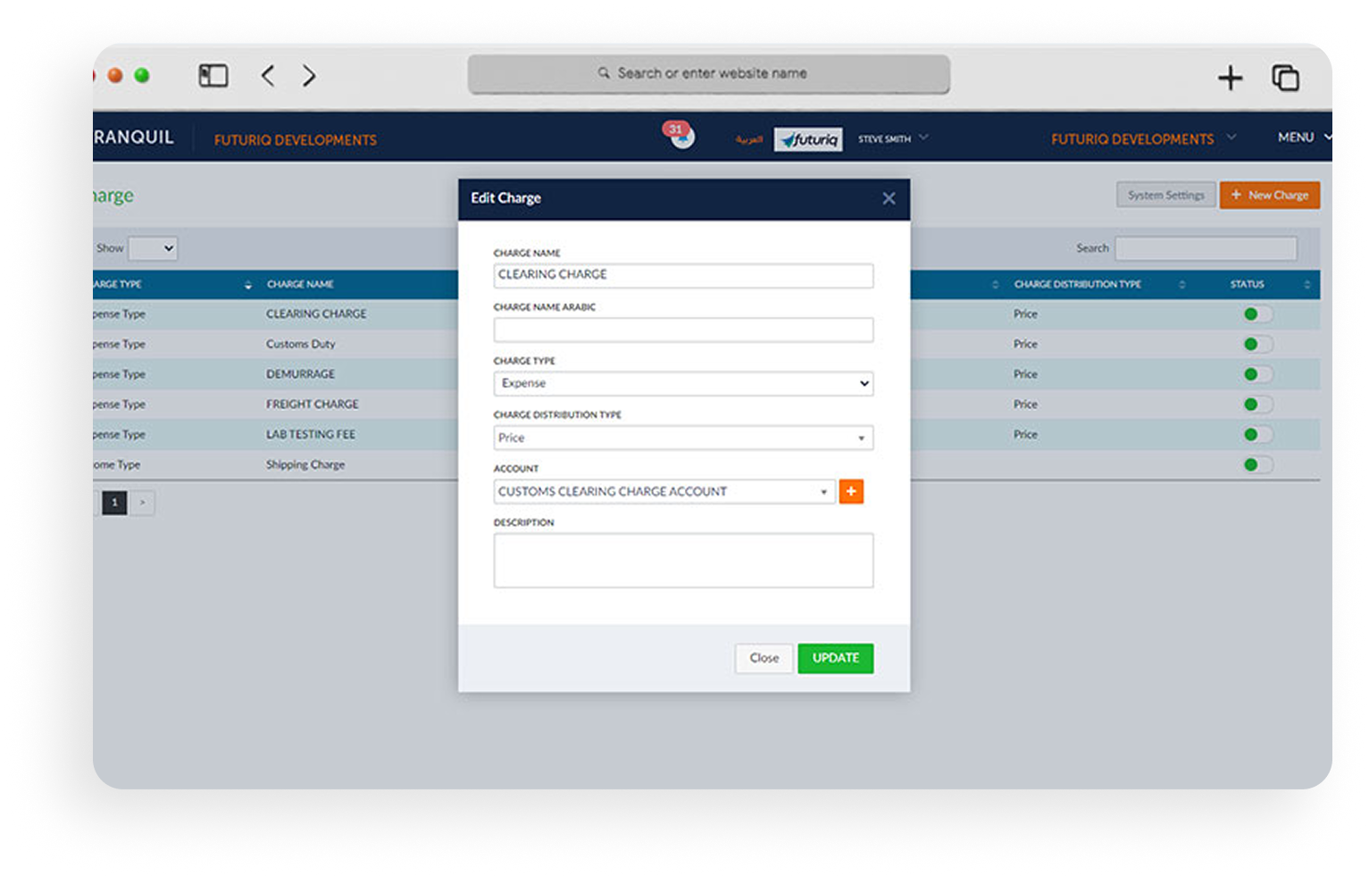Open the MENU in the top bar

pyautogui.click(x=1302, y=138)
